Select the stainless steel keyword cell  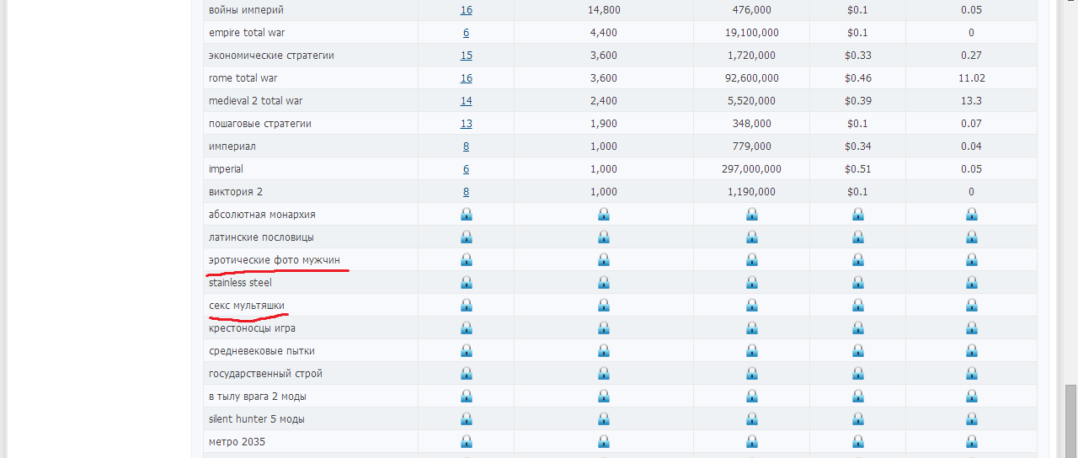coord(308,283)
